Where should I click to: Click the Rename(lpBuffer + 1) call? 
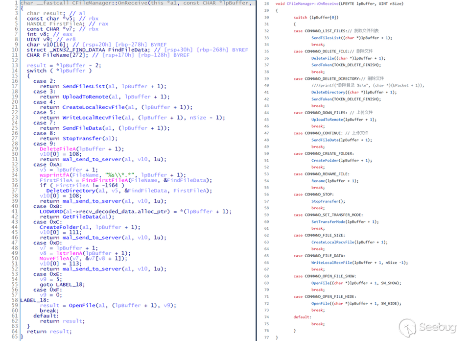tap(335, 181)
